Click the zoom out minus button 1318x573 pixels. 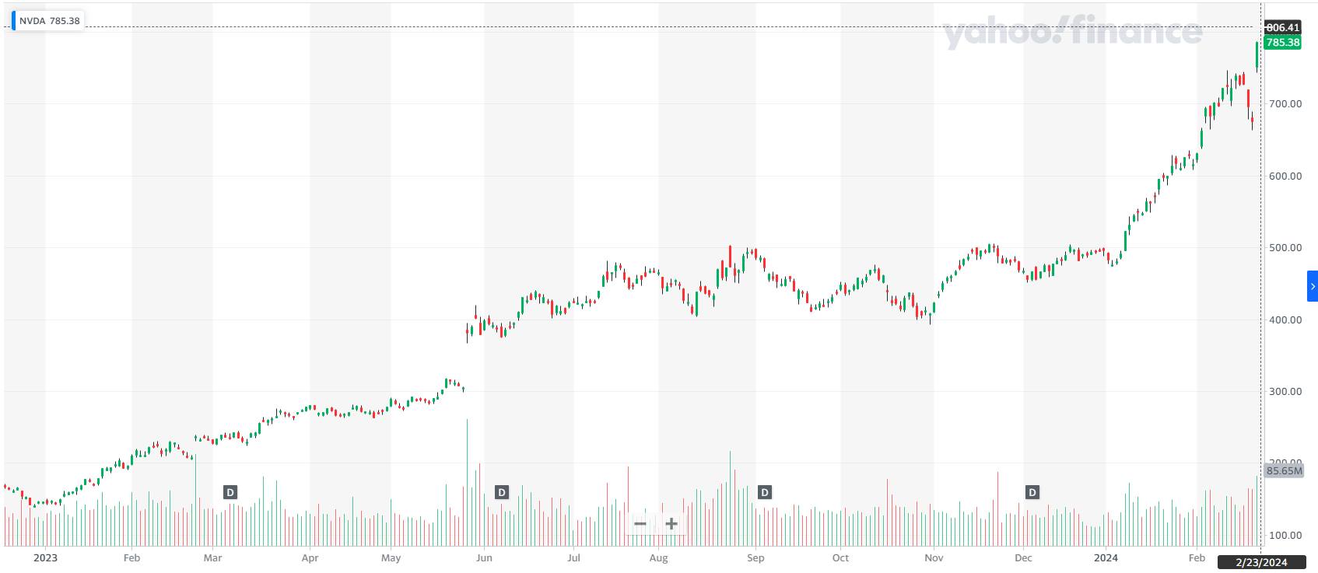(x=640, y=524)
